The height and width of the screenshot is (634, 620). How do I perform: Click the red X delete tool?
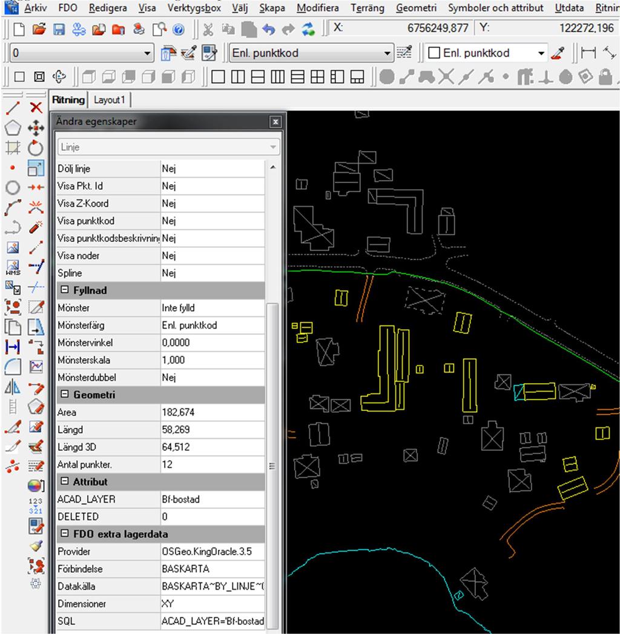[36, 108]
